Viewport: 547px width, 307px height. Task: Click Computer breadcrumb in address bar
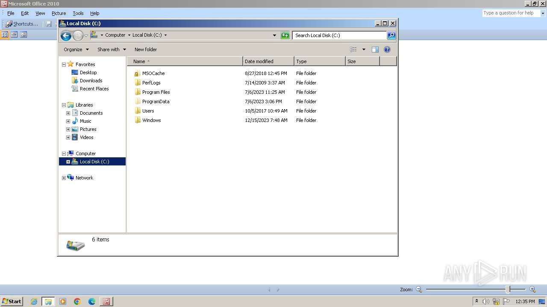point(115,35)
